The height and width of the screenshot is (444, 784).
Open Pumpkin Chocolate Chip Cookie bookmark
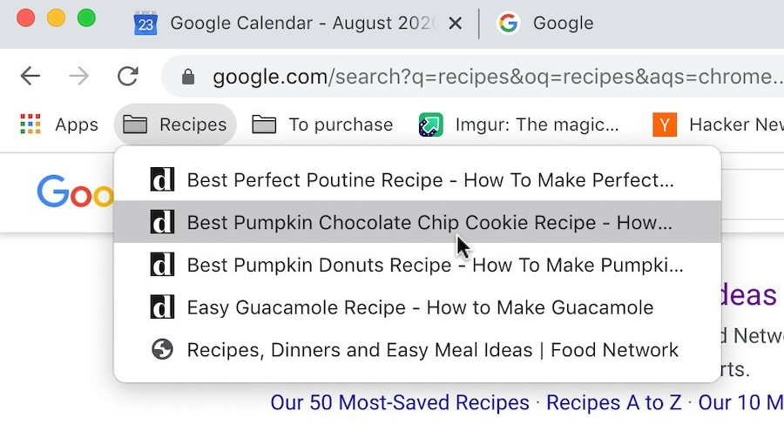point(417,222)
